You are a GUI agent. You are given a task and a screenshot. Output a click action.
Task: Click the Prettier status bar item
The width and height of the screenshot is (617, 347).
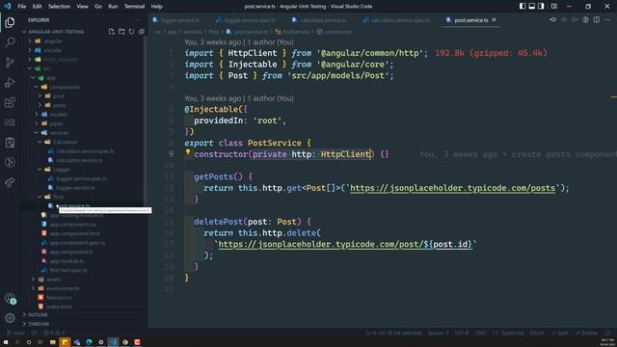(x=586, y=333)
